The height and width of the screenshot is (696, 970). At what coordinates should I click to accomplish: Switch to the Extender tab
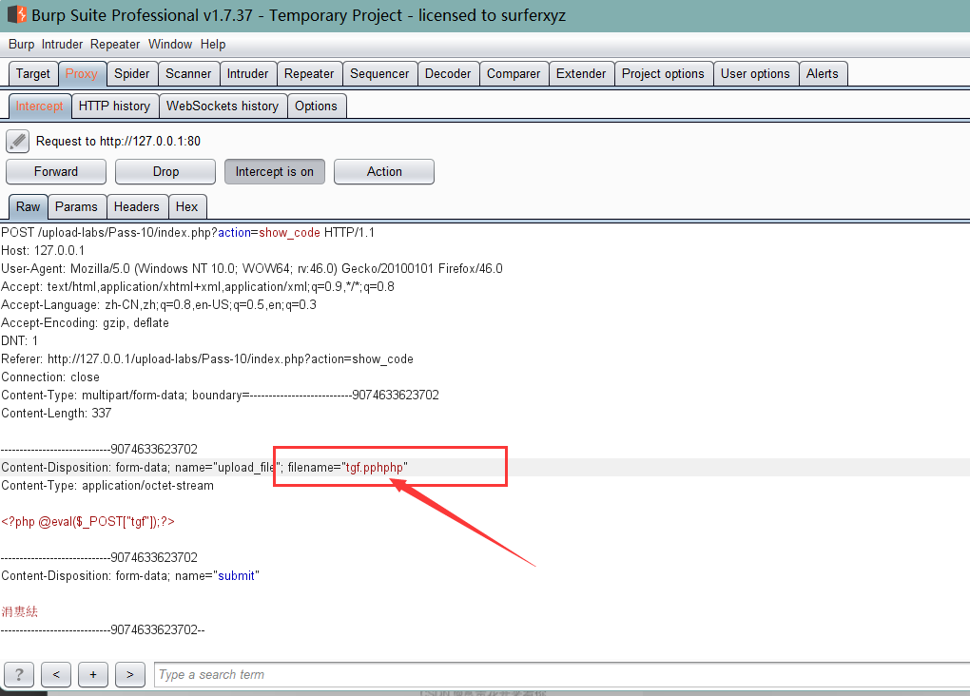(x=581, y=73)
